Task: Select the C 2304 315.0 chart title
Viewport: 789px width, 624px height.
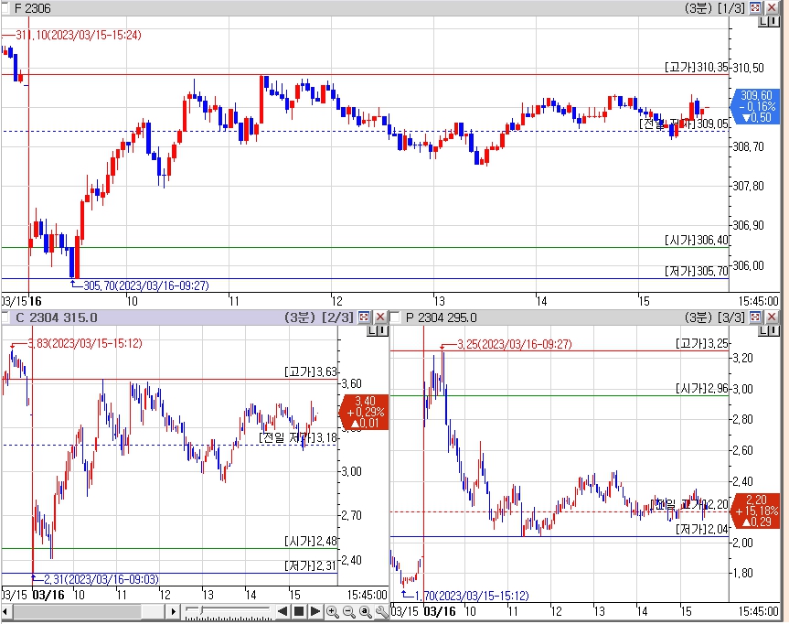Action: [57, 317]
